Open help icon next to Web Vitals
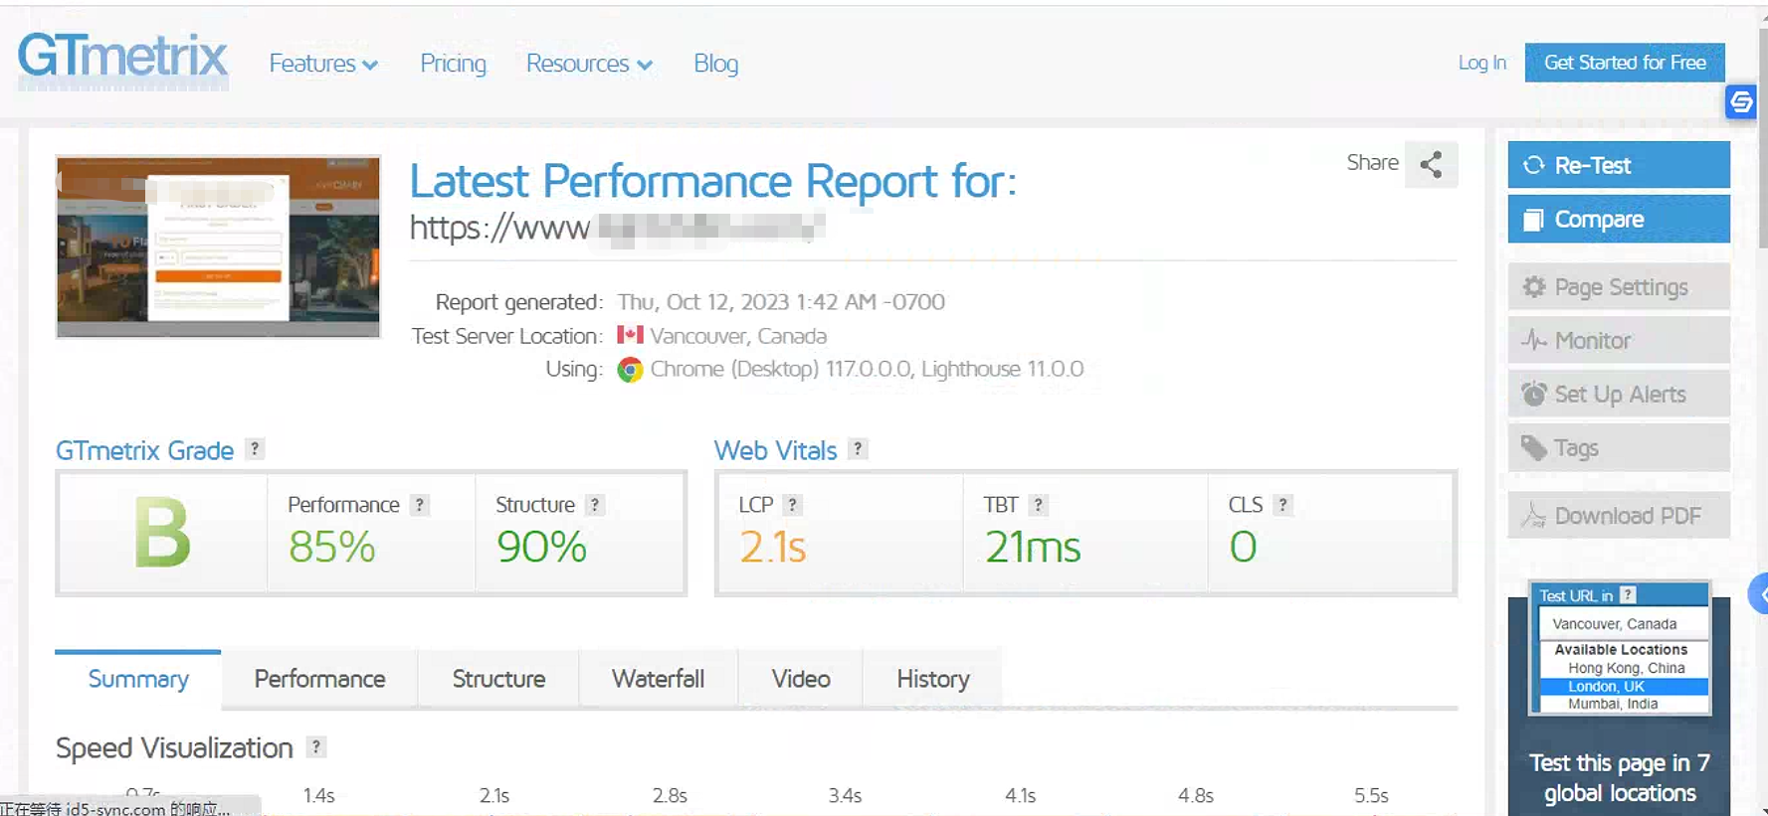The height and width of the screenshot is (816, 1768). coord(858,449)
